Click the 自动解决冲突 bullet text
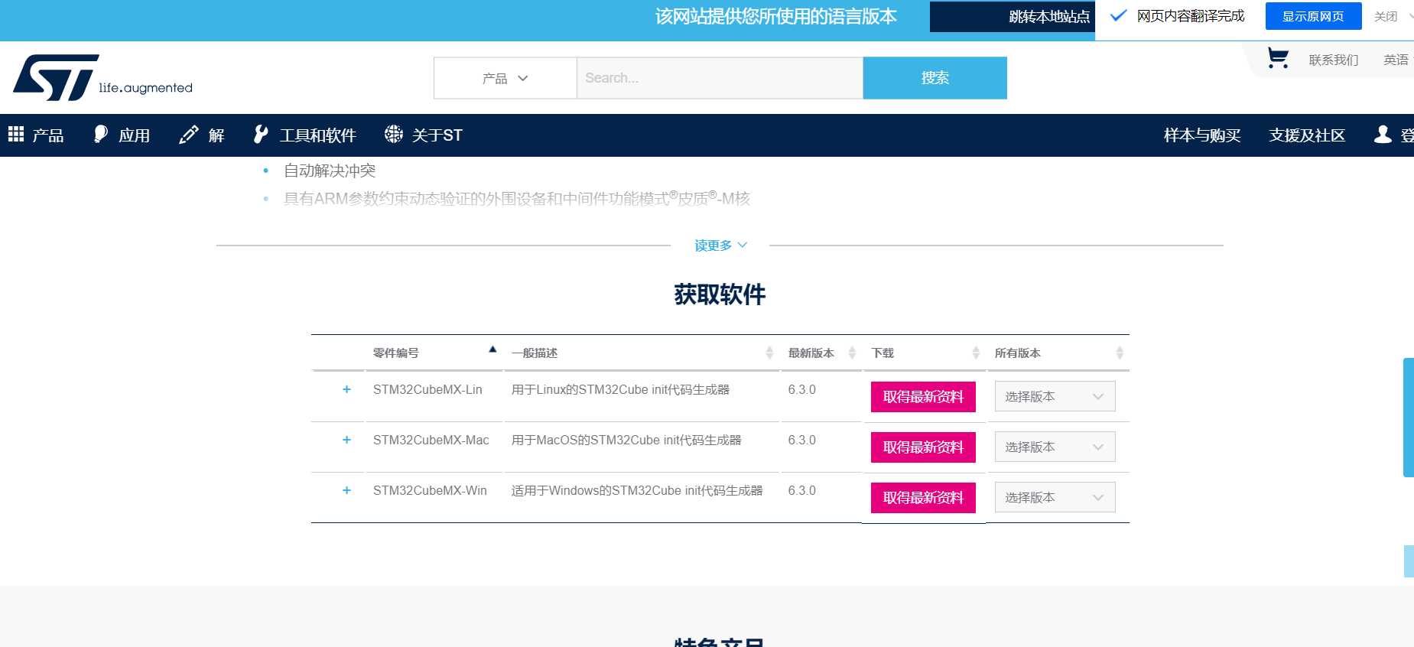Screen dimensions: 1414x647 click(x=330, y=171)
